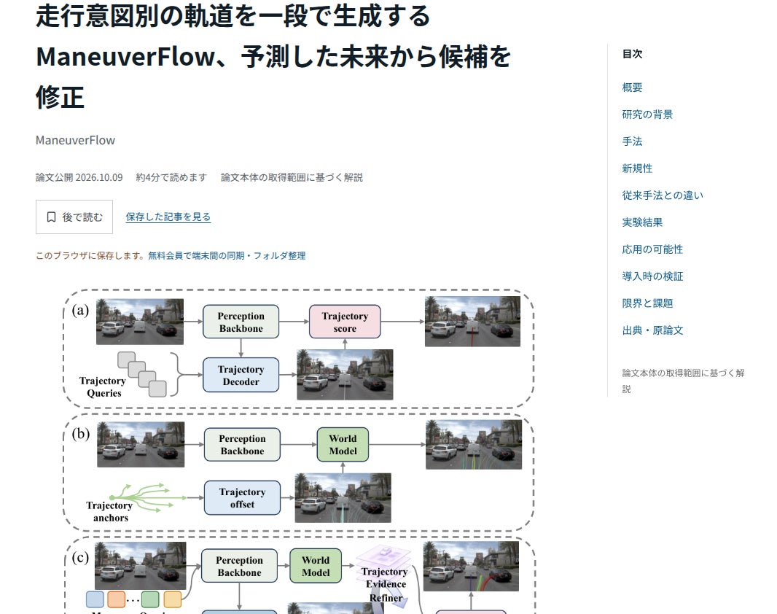Go to 研究の背景 section
Viewport: 777px width, 614px height.
648,114
